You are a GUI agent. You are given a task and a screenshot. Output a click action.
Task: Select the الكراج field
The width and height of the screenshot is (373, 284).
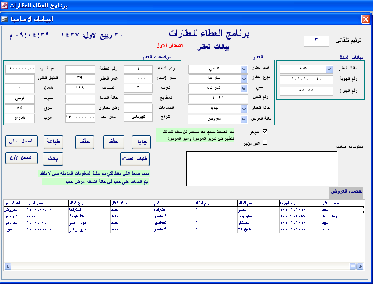138,117
